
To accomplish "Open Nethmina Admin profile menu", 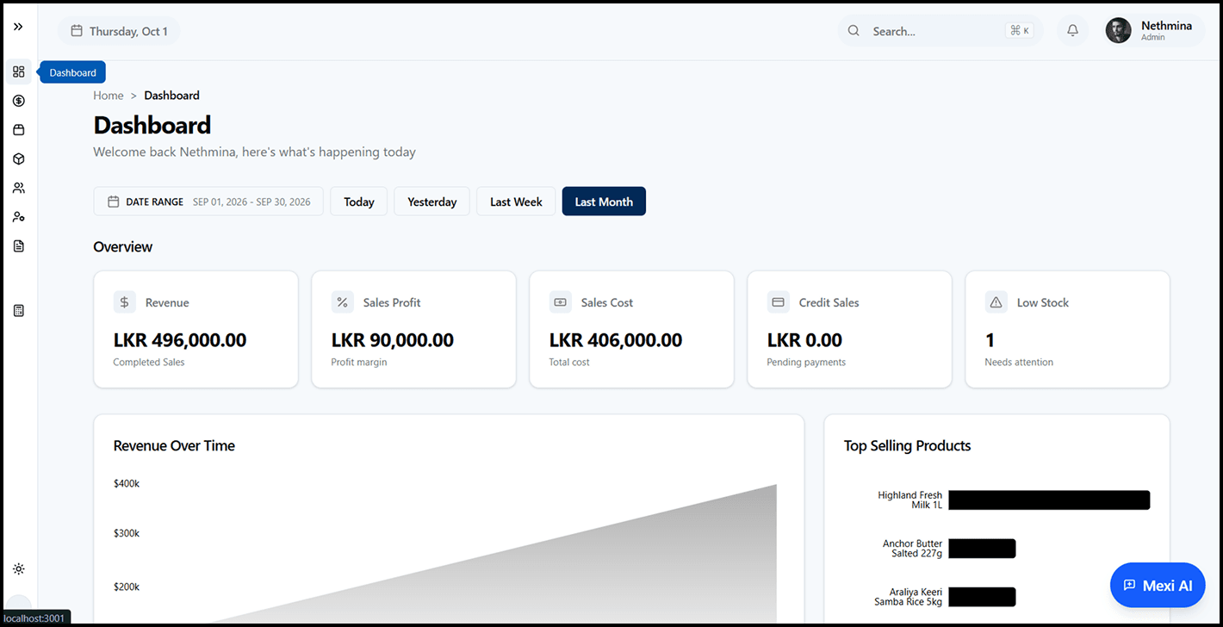I will pyautogui.click(x=1154, y=31).
